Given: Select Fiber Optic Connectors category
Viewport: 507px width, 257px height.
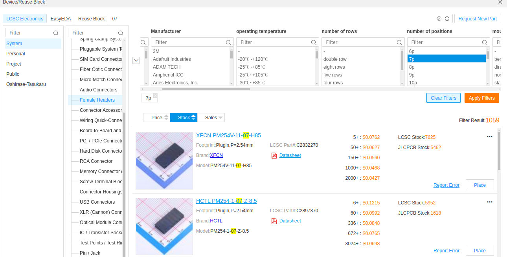Looking at the screenshot, I should tap(101, 69).
